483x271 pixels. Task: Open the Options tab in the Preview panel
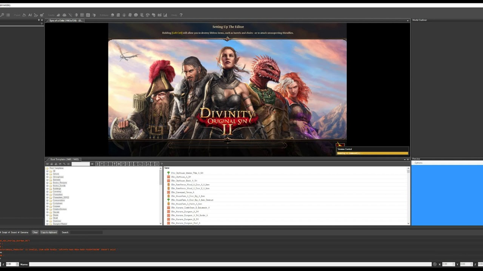pos(418,163)
